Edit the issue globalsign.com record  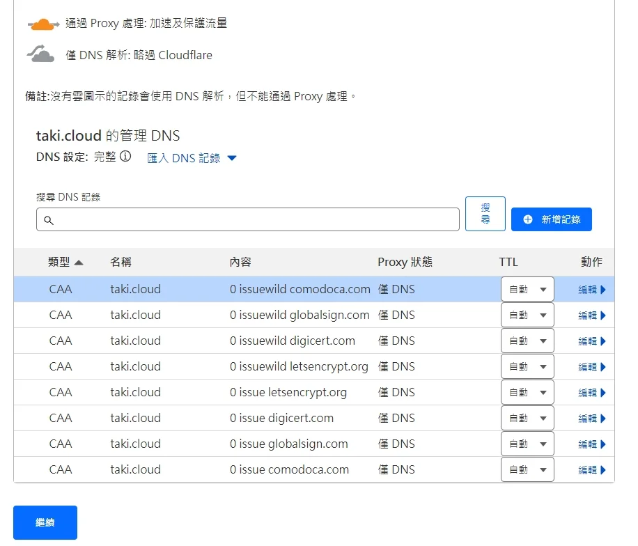click(x=592, y=444)
